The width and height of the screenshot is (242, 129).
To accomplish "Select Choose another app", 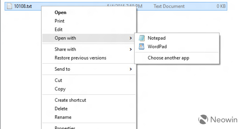I will coord(168,58).
